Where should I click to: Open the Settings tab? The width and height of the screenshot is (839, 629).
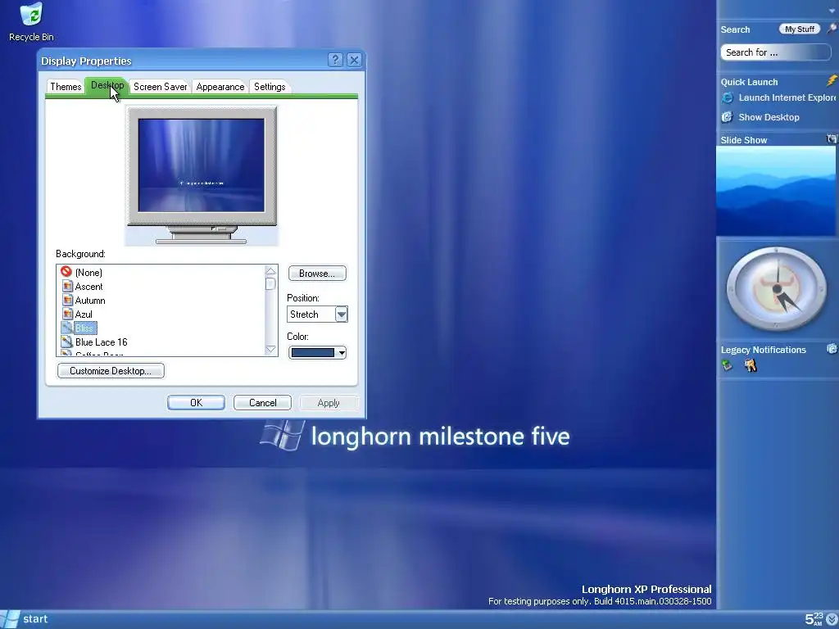[270, 87]
